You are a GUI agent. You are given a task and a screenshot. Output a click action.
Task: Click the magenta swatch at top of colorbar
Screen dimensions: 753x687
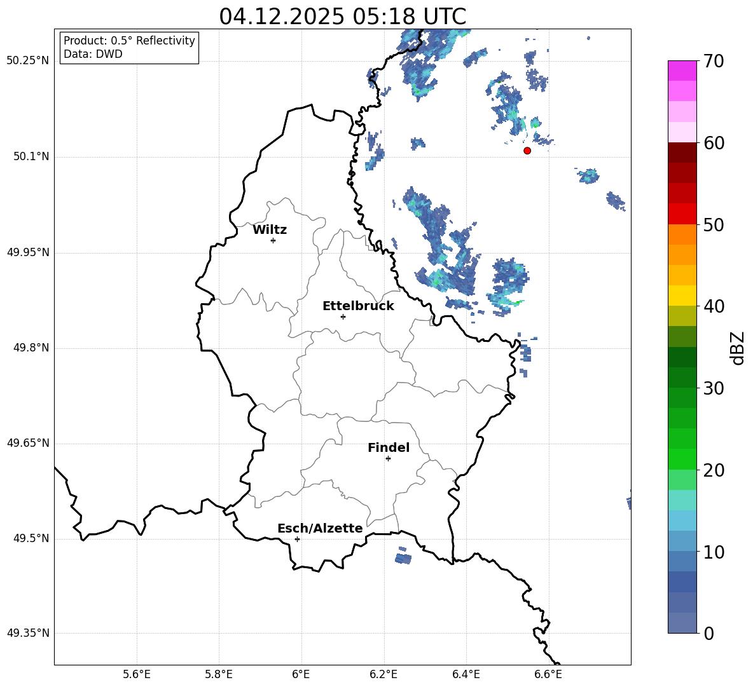[x=682, y=71]
